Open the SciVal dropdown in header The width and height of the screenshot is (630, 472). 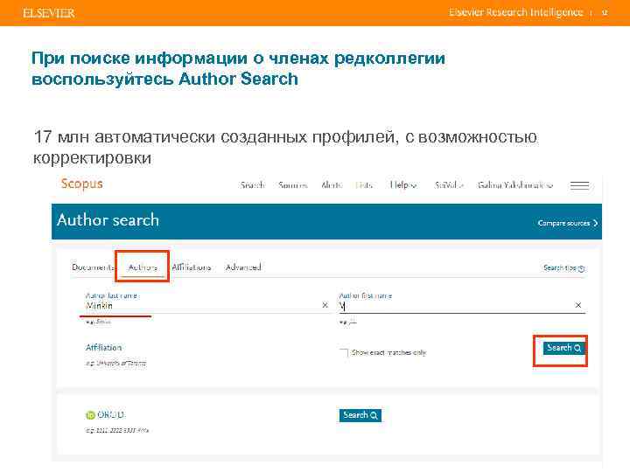click(x=449, y=185)
